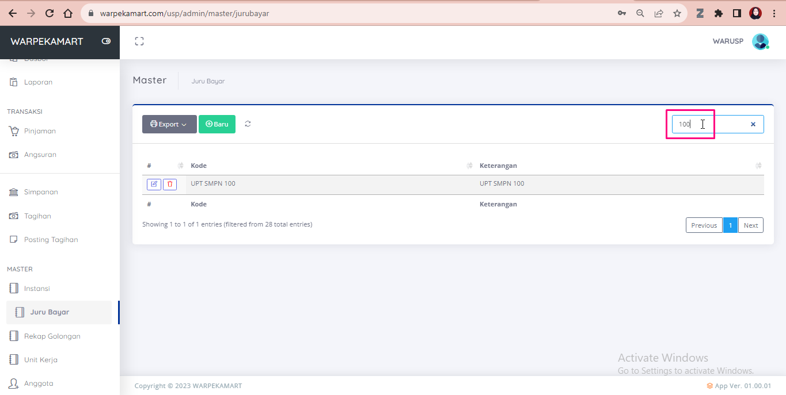Click the WARPEKAMART logo text
This screenshot has width=786, height=395.
(47, 41)
